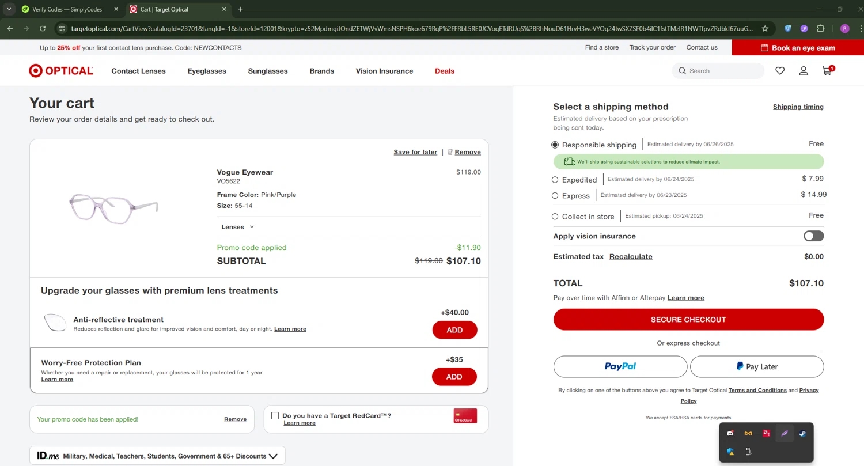Toggle Apply vision insurance switch
The width and height of the screenshot is (864, 466).
point(814,236)
